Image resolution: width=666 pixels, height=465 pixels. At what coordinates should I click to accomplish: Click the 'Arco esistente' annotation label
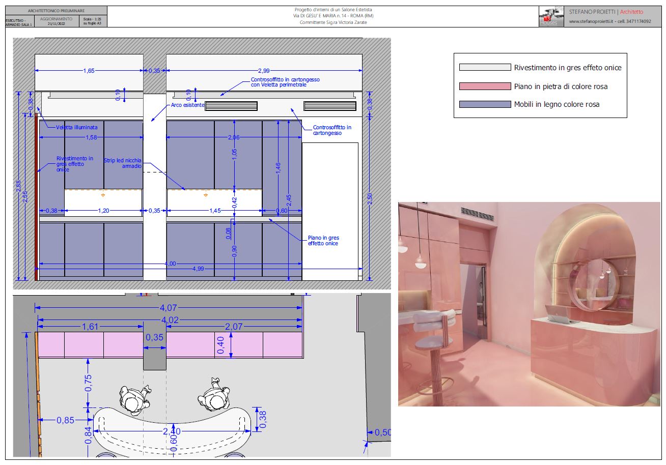[x=187, y=105]
